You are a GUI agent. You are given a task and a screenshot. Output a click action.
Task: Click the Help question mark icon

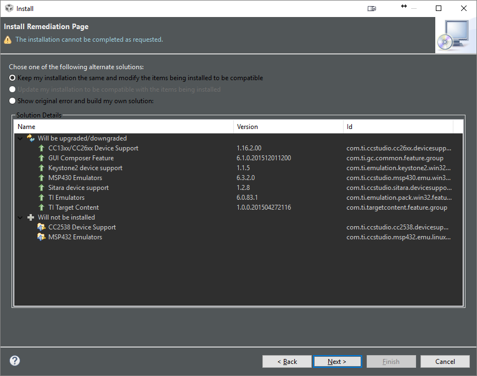[x=14, y=361]
